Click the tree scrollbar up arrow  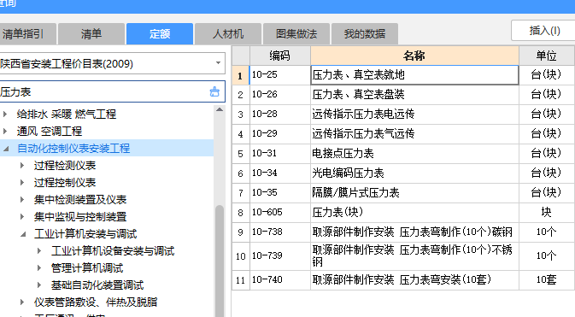[220, 109]
